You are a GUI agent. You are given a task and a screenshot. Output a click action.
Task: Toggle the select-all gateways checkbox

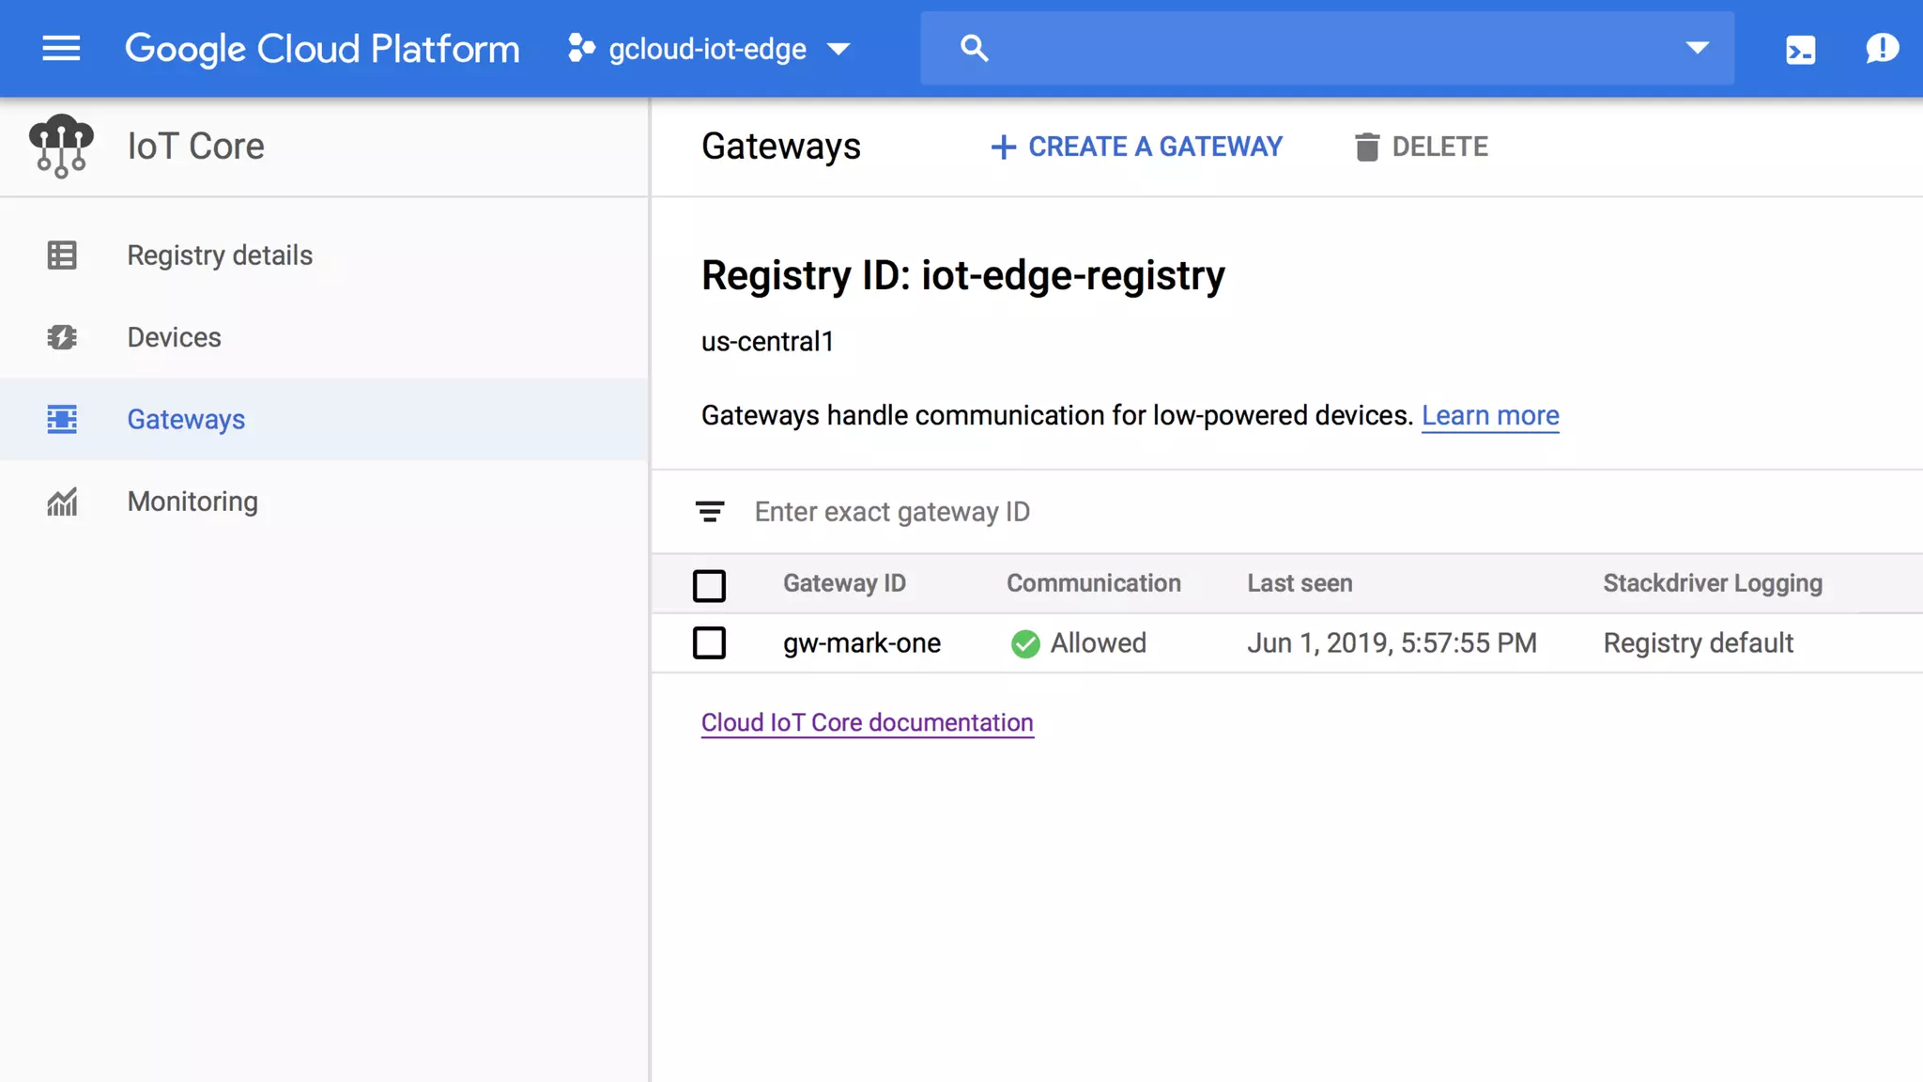pyautogui.click(x=709, y=585)
